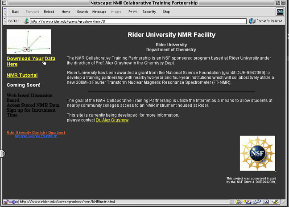Click the NSF logo image
The width and height of the screenshot is (289, 207).
(257, 154)
